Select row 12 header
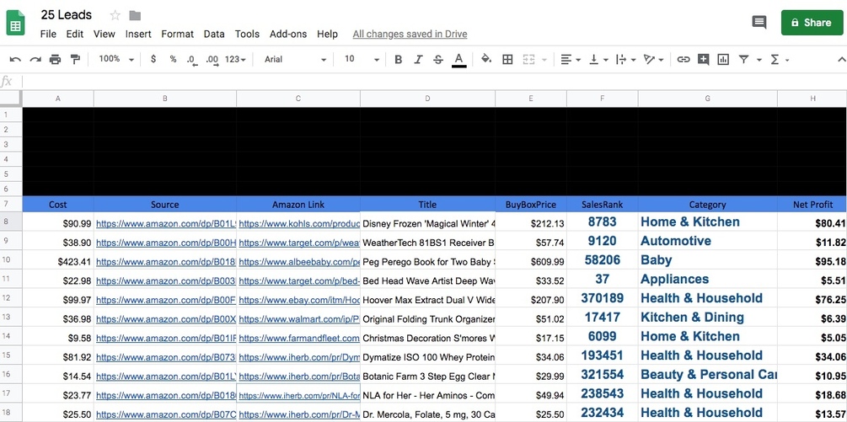This screenshot has width=847, height=422. tap(11, 298)
